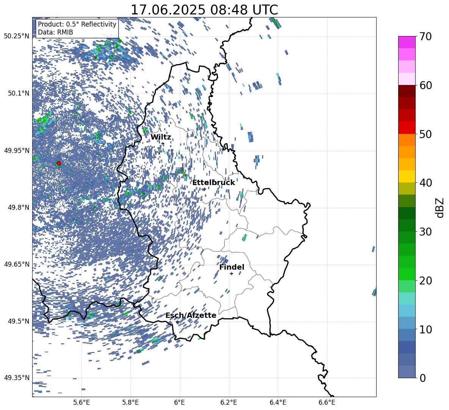Click the 6.2°E longitude tick label
Screen dimensions: 449x410
[x=229, y=402]
